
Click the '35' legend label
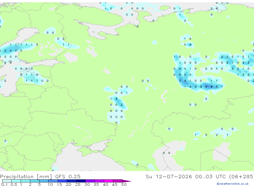pyautogui.click(x=96, y=184)
